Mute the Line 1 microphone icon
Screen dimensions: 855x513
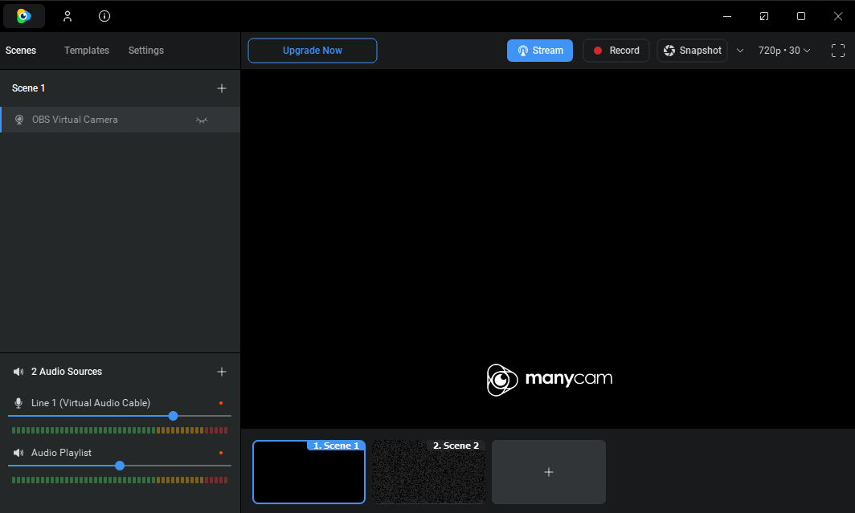[18, 403]
